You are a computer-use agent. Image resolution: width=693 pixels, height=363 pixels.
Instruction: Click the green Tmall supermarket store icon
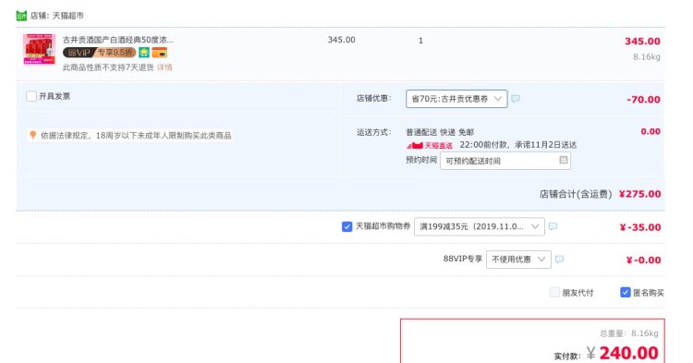click(21, 16)
